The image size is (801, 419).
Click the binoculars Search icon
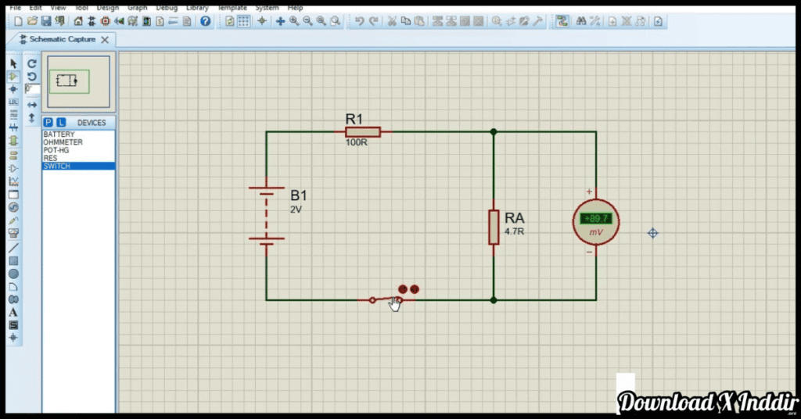pyautogui.click(x=581, y=21)
